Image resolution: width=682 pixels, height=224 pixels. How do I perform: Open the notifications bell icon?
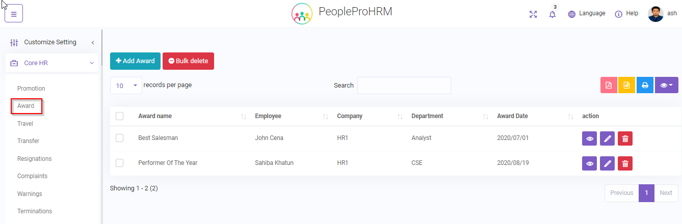coord(553,14)
